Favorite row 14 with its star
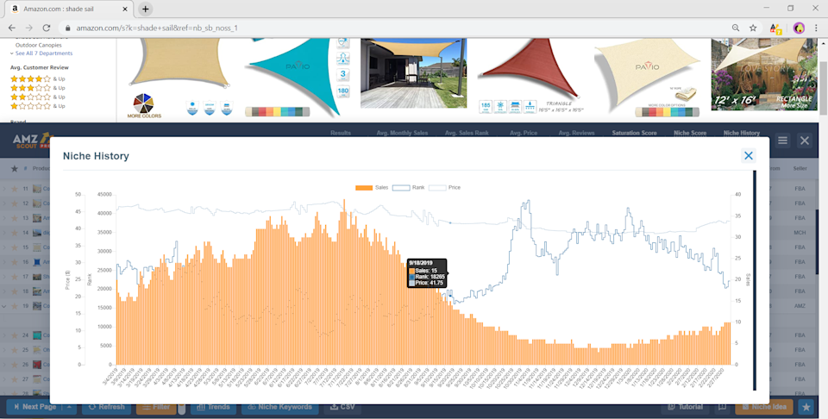This screenshot has width=828, height=419. point(15,233)
